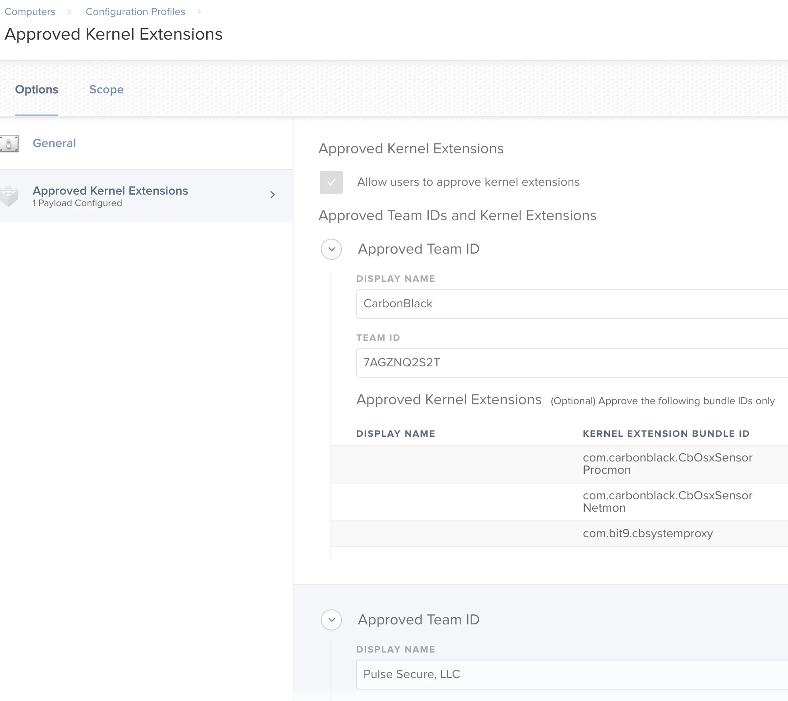Viewport: 788px width, 701px height.
Task: Switch to the Scope tab
Action: pos(106,89)
